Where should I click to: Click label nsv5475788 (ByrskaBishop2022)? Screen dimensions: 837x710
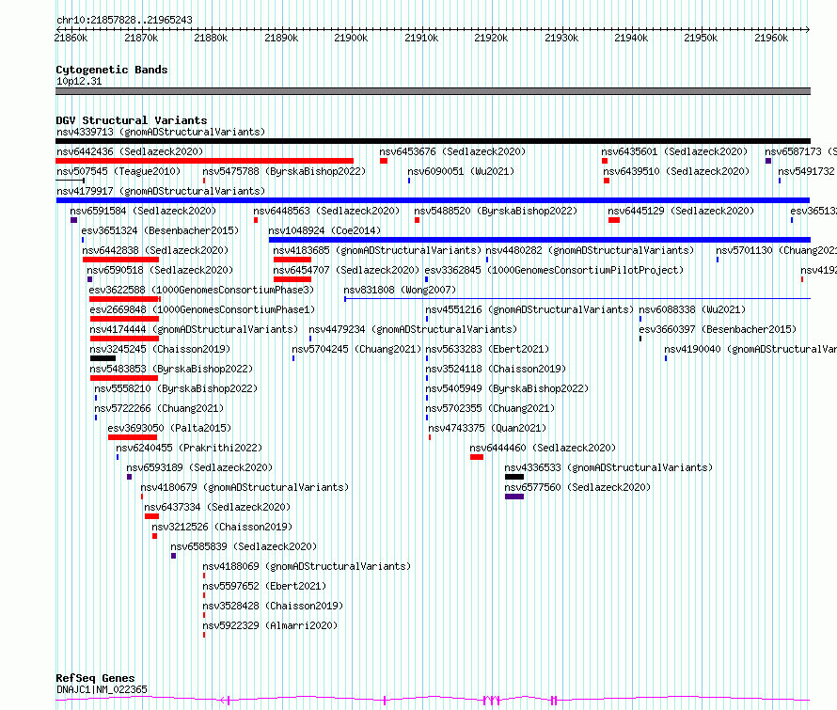point(284,171)
